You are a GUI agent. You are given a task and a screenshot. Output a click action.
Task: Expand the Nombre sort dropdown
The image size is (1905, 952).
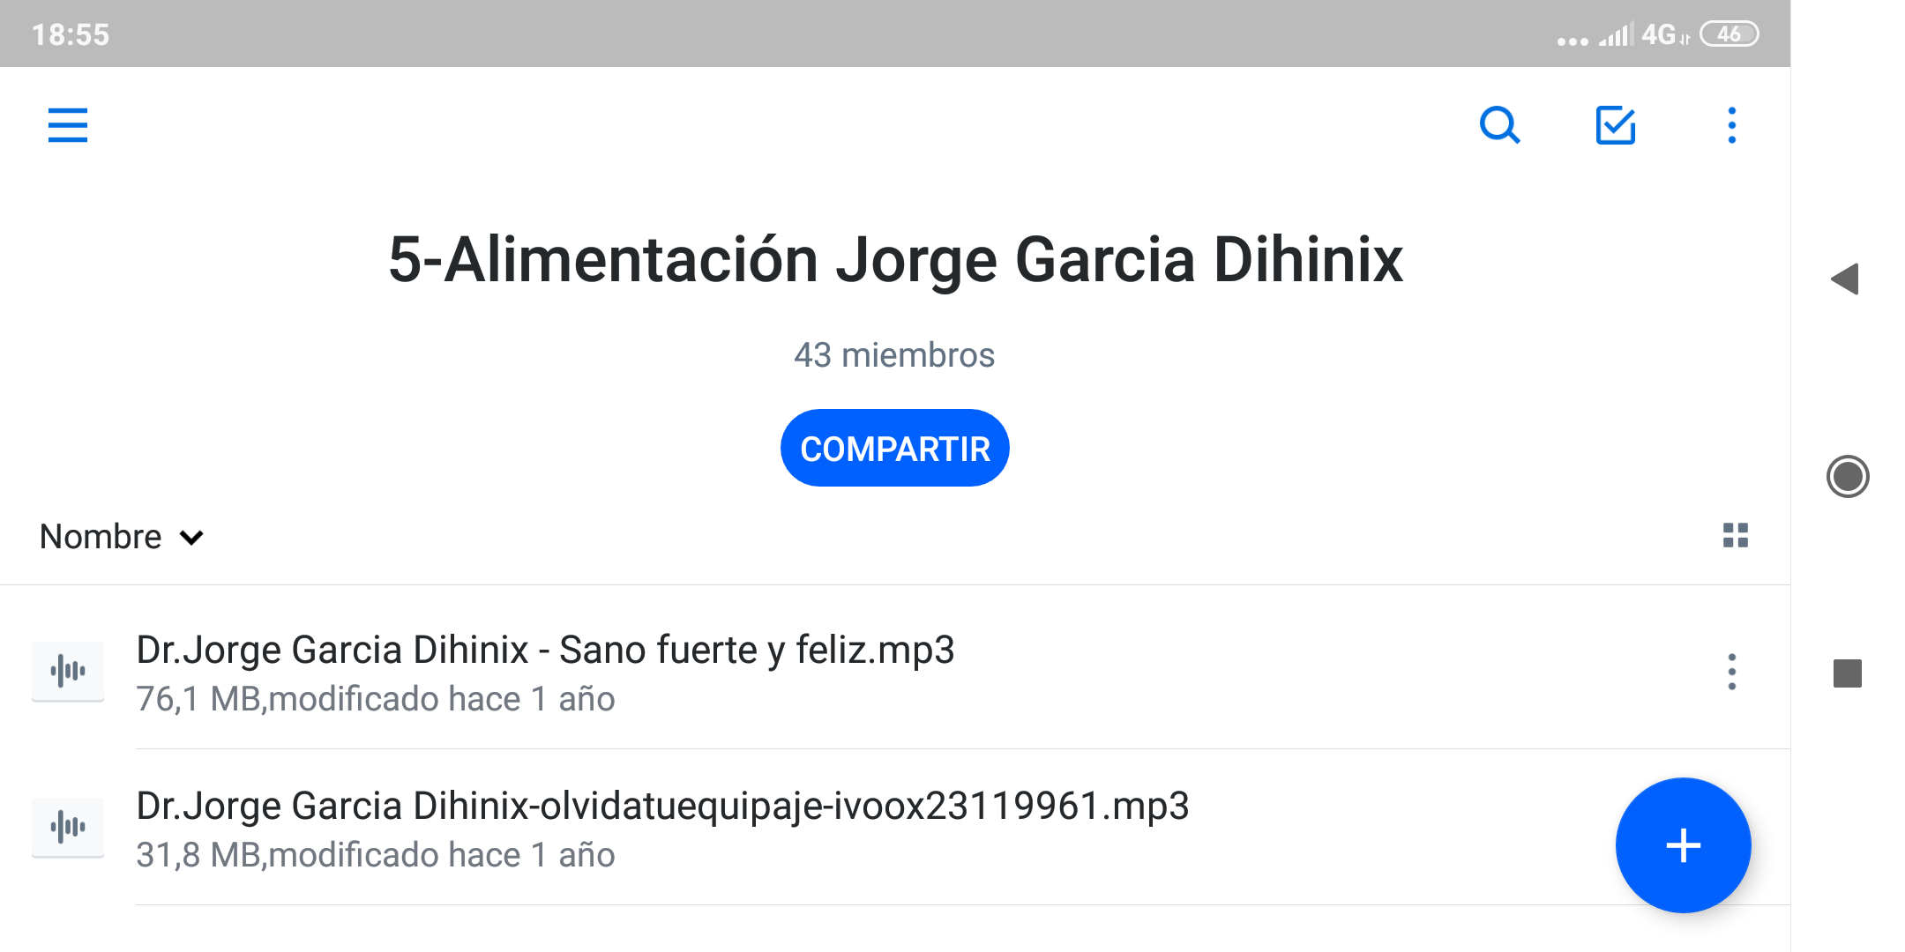click(x=101, y=537)
